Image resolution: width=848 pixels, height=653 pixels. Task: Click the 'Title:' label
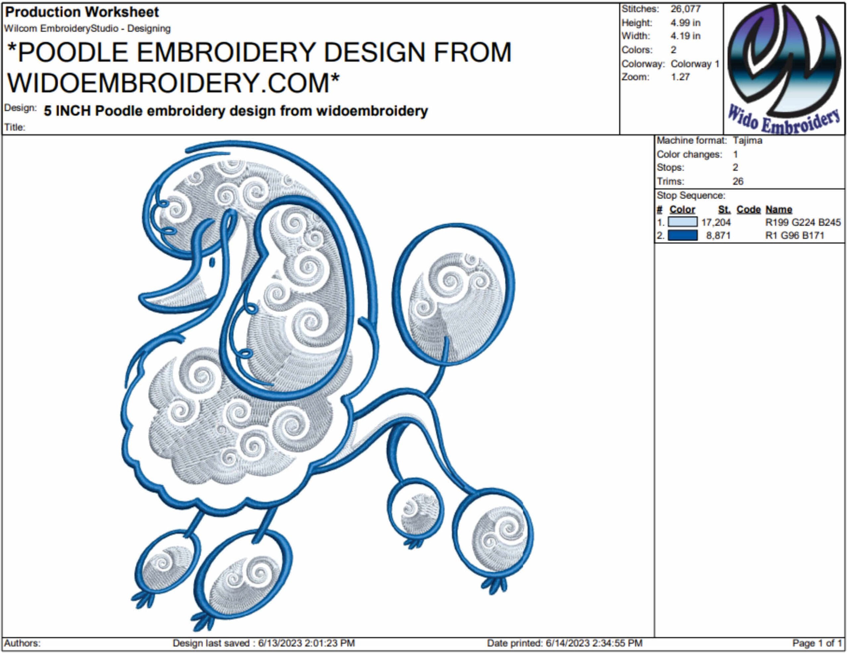15,127
